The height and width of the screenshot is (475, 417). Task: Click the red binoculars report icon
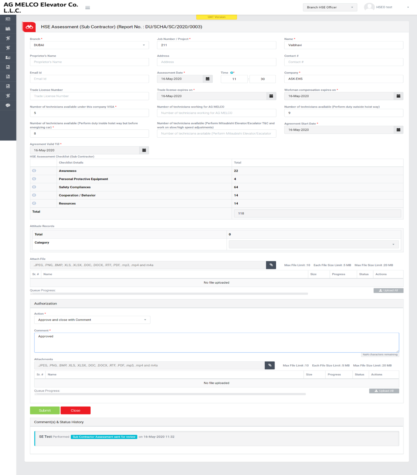[29, 27]
